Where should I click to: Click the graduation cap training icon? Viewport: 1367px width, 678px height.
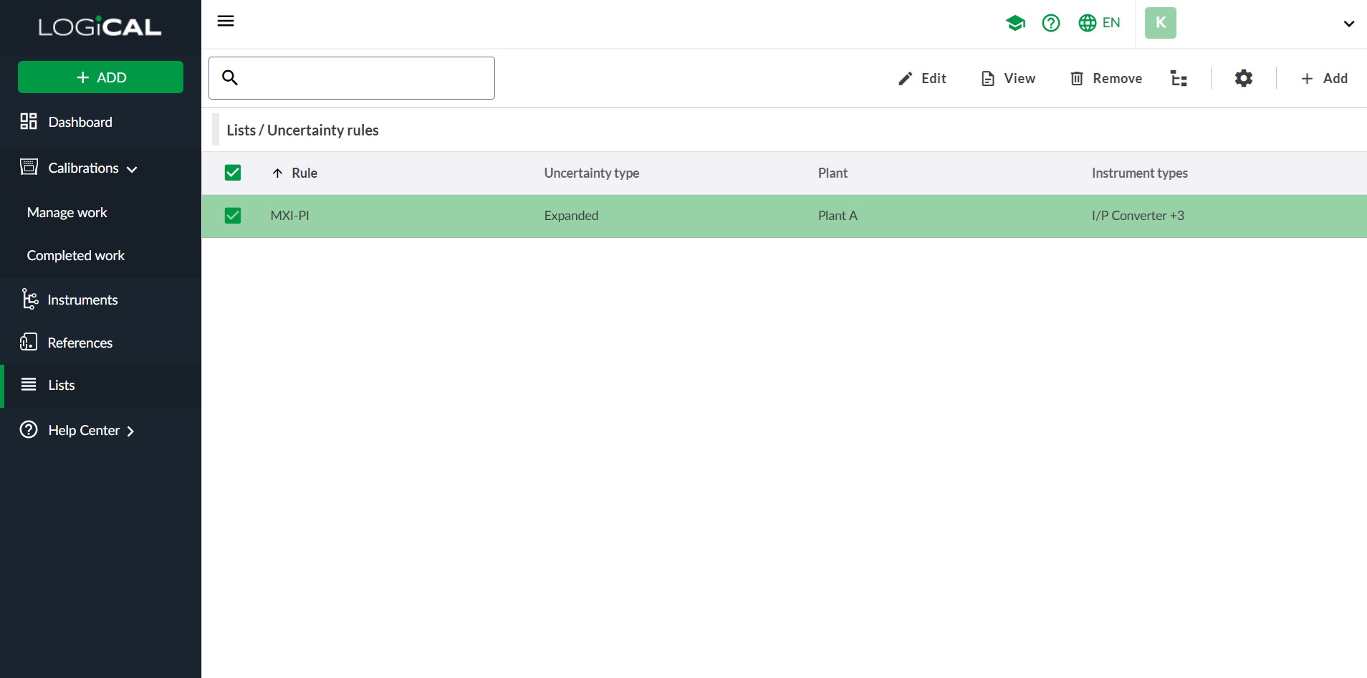coord(1016,22)
